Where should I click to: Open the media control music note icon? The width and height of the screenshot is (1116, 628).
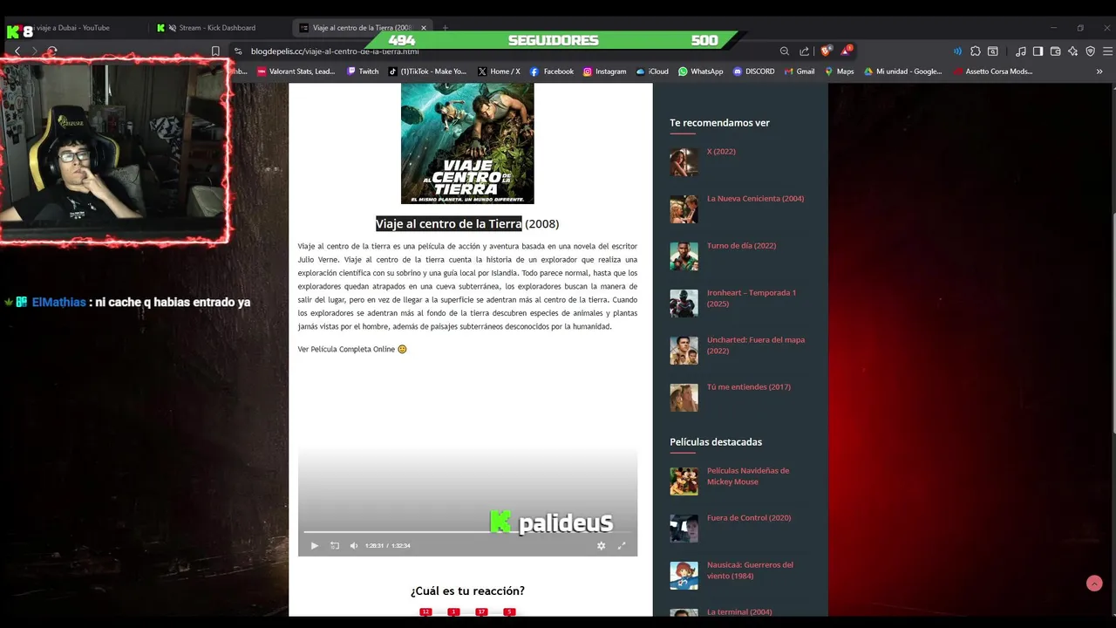[1021, 51]
